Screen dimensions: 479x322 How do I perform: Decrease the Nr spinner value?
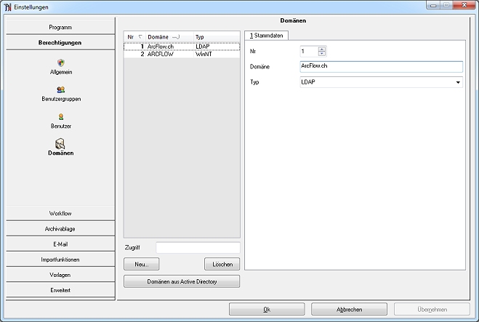click(x=322, y=54)
